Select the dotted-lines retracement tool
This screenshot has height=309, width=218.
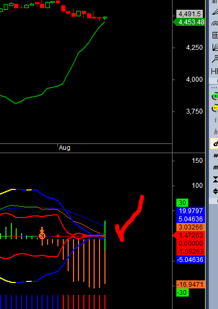(x=215, y=59)
